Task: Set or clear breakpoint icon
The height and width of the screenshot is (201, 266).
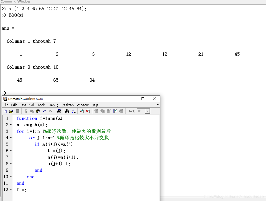Action: (x=82, y=111)
